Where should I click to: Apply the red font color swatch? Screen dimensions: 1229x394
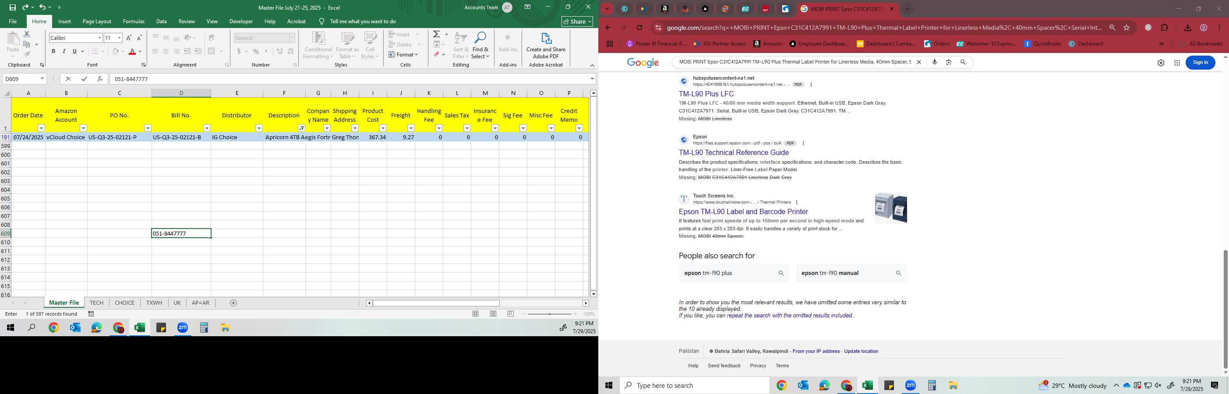coord(132,52)
